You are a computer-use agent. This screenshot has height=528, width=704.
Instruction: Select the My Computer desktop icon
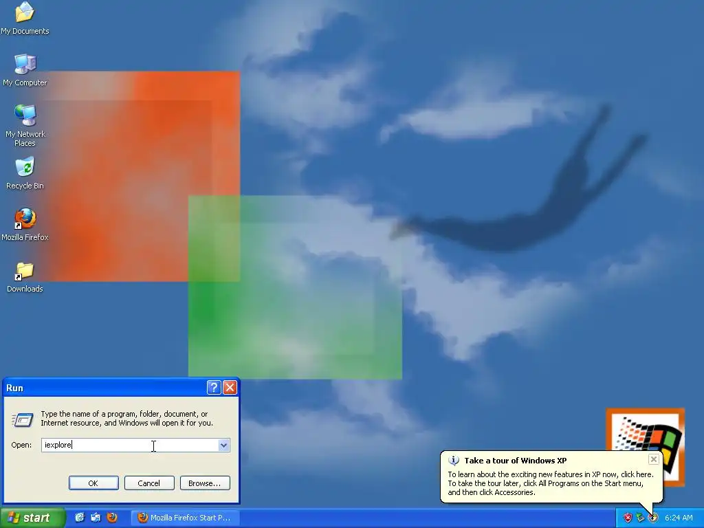(x=25, y=70)
